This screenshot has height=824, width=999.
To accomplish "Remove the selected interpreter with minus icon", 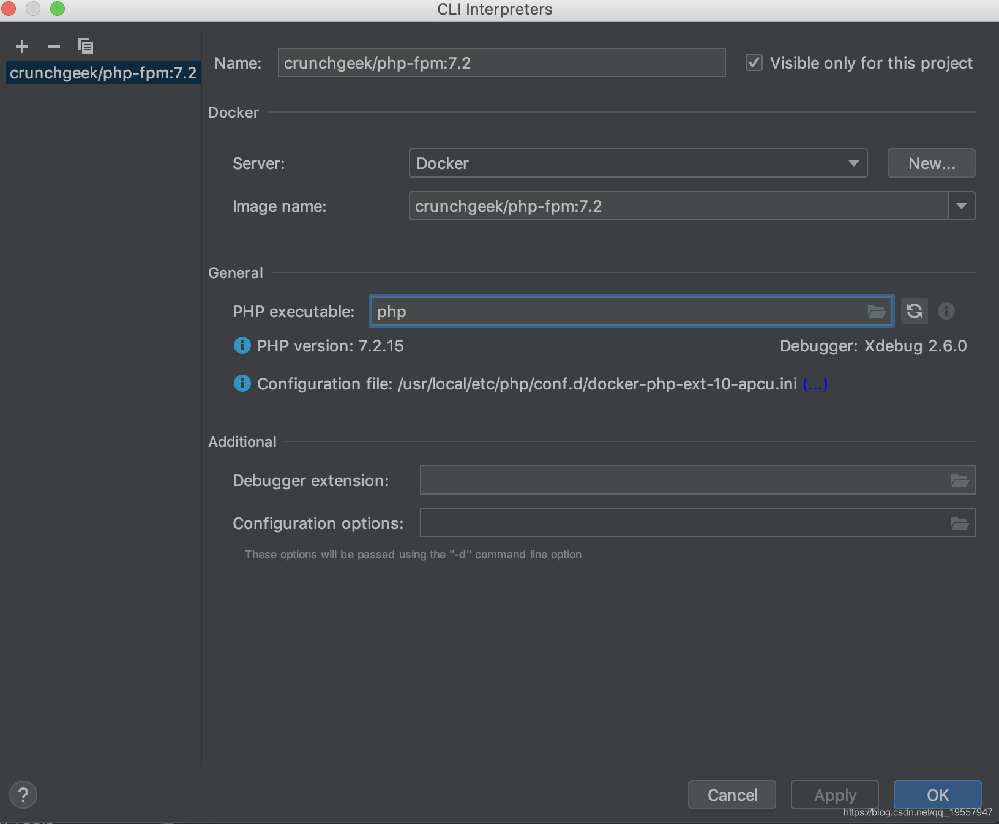I will pyautogui.click(x=54, y=47).
